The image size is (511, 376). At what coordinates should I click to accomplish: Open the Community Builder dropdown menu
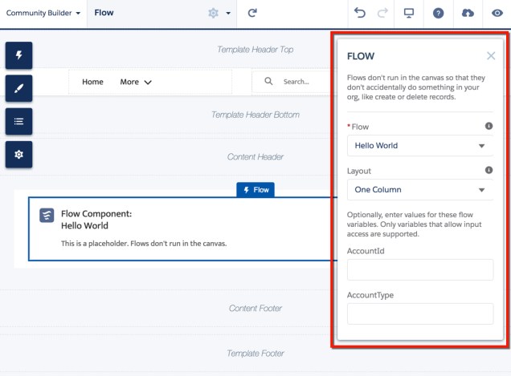pos(43,14)
